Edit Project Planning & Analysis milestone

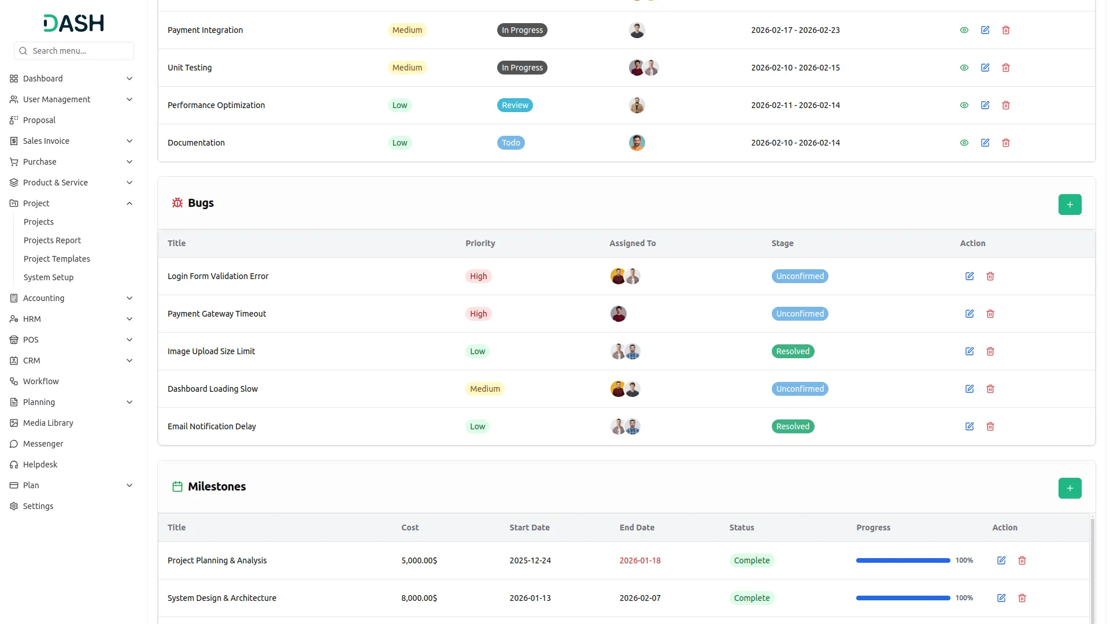coord(1001,560)
